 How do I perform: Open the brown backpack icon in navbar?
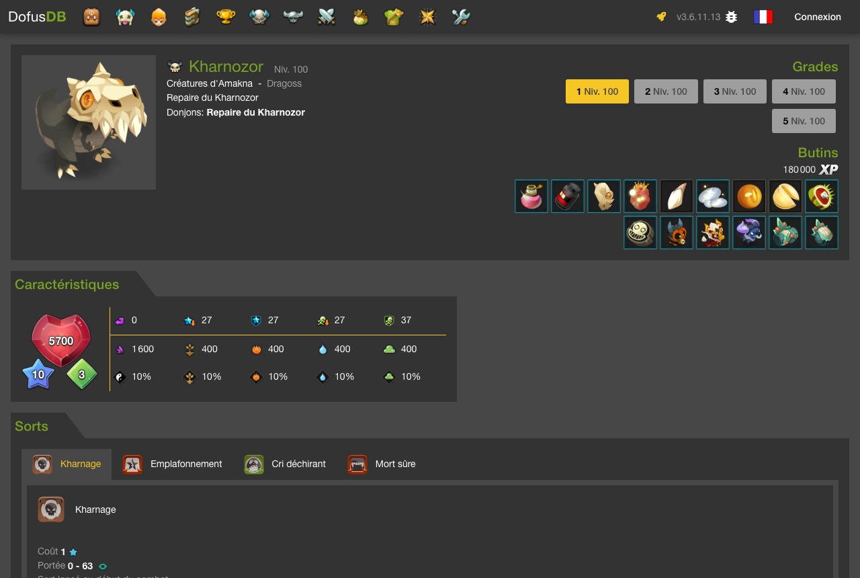pos(92,17)
